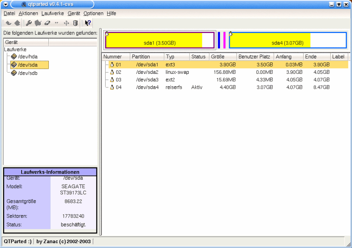Select the /dev/hda drive in the tree
Image resolution: width=352 pixels, height=248 pixels.
27,57
